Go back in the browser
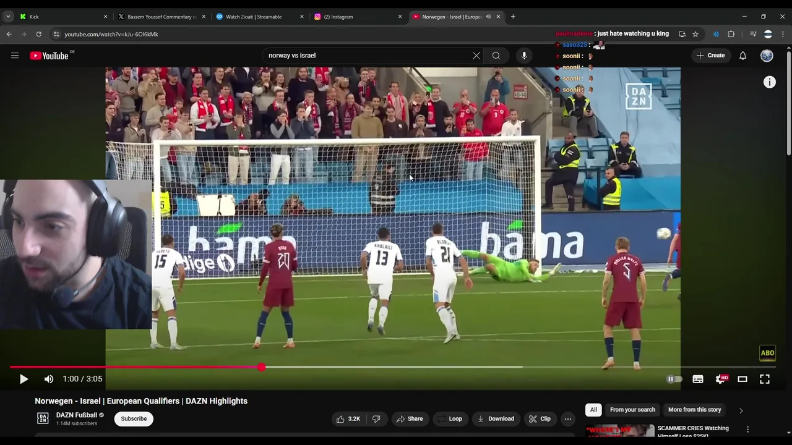 coord(9,34)
